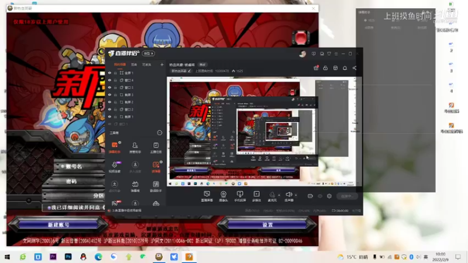This screenshot has height=263, width=468.
Task: Open the 分区 server selector in game
Action: [75, 196]
